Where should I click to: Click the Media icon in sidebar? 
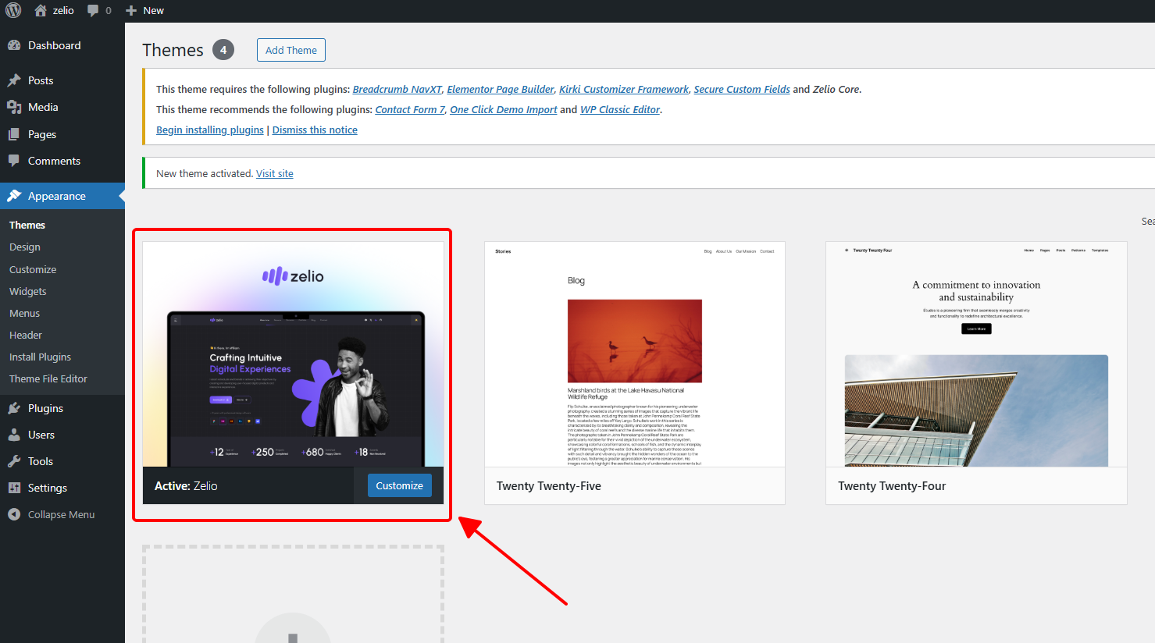pos(14,107)
